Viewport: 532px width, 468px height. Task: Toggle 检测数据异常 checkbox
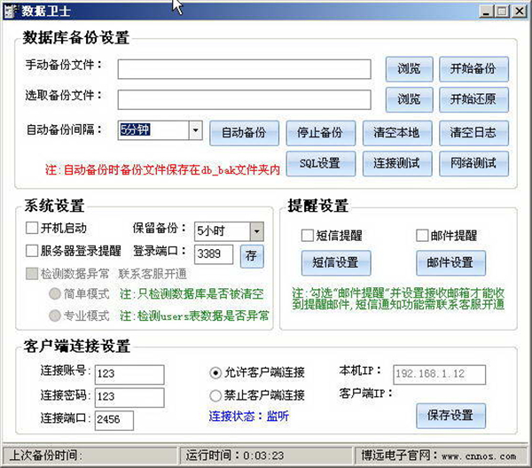click(32, 274)
